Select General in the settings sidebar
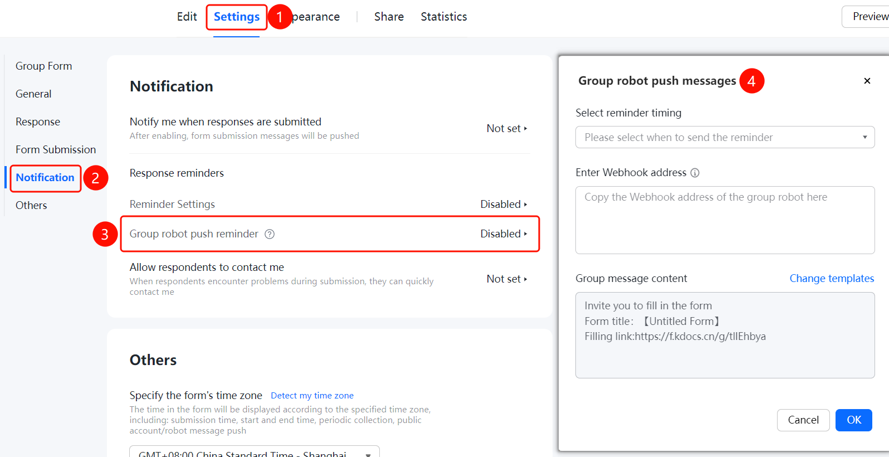The height and width of the screenshot is (457, 889). [x=33, y=94]
